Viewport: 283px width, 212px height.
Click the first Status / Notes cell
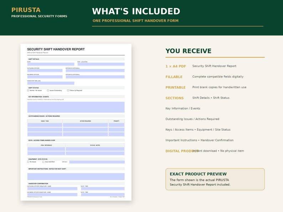tap(95, 149)
